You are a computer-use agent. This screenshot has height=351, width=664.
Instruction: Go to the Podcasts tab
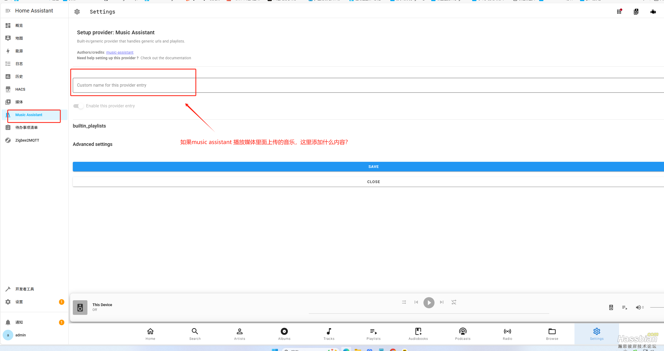(x=463, y=334)
